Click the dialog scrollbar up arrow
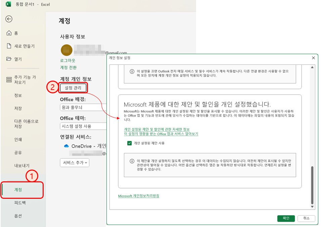The height and width of the screenshot is (227, 321). [x=312, y=67]
